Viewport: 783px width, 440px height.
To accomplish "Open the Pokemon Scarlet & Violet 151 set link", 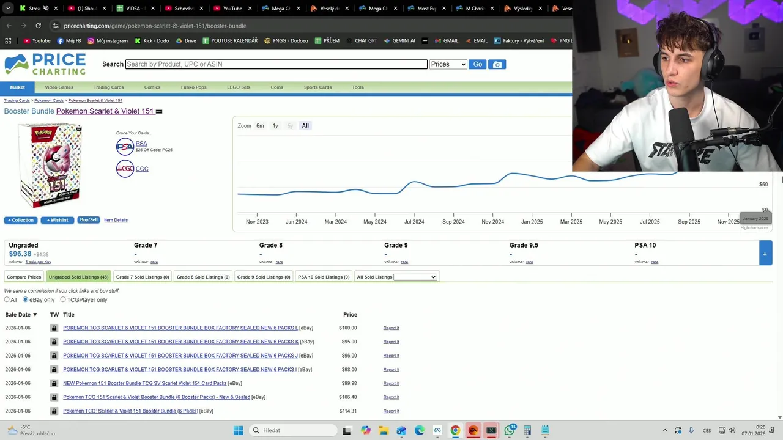I will (105, 111).
